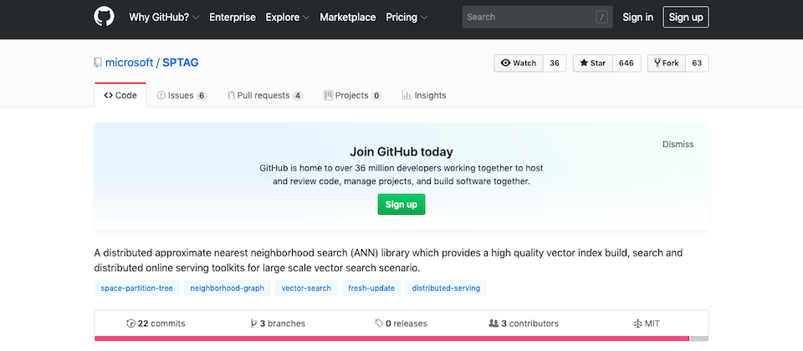This screenshot has height=351, width=803.
Task: View stargazers count 646
Action: click(x=627, y=63)
